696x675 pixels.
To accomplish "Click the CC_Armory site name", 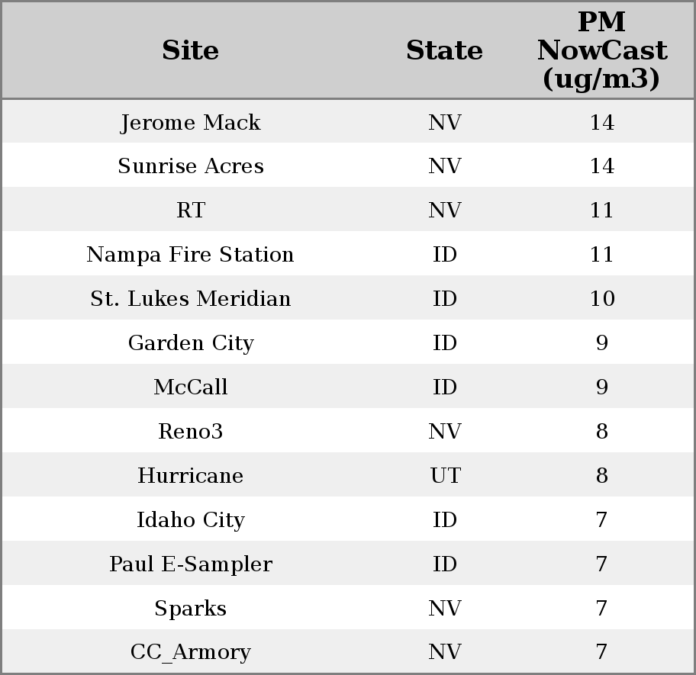I will (x=191, y=652).
